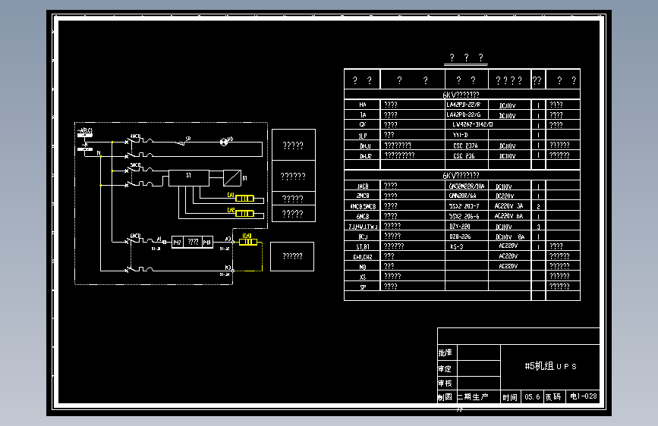
Task: Click the 'A3' terminal label in the schematic
Action: (x=228, y=239)
